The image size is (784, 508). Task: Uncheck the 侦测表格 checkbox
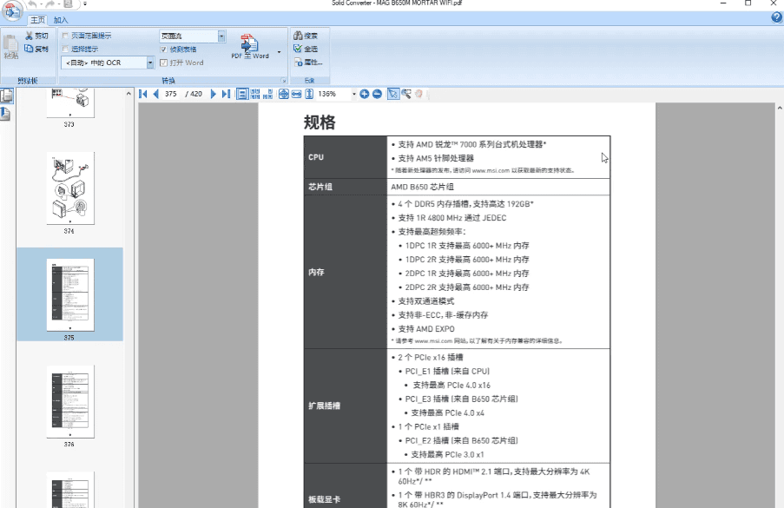pos(163,49)
